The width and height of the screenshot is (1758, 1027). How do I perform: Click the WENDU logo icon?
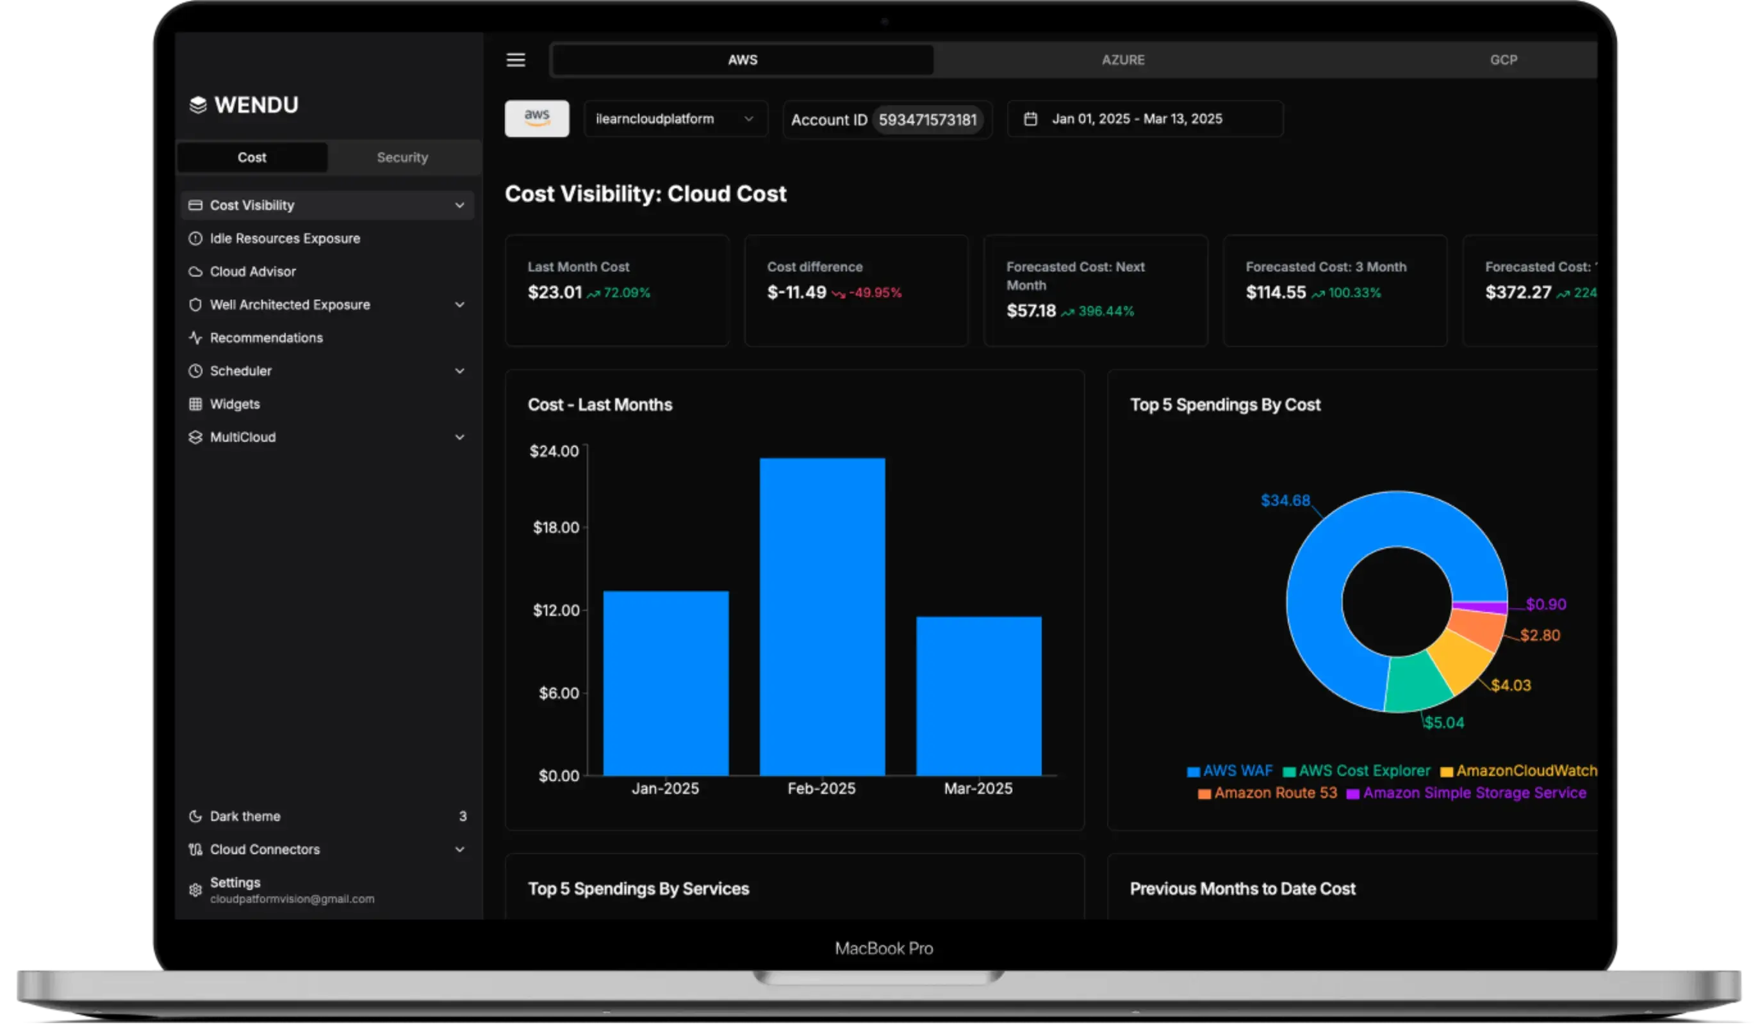click(x=198, y=104)
